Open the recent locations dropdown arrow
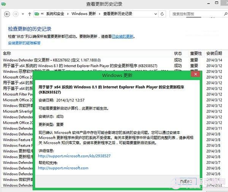This screenshot has width=228, height=192. [22, 14]
